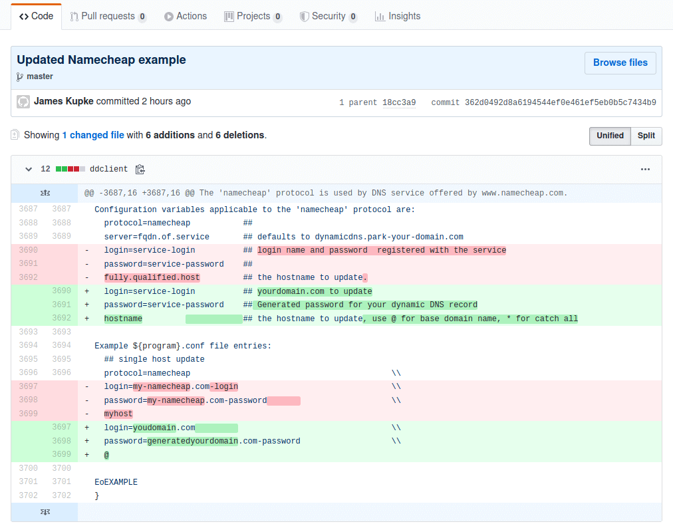Viewport: 673px width, 528px height.
Task: Go to the Security tab
Action: tap(329, 17)
